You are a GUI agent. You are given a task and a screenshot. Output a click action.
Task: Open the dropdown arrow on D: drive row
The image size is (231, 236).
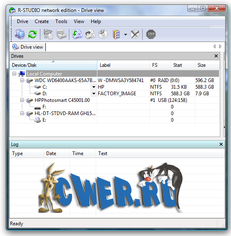pos(94,94)
